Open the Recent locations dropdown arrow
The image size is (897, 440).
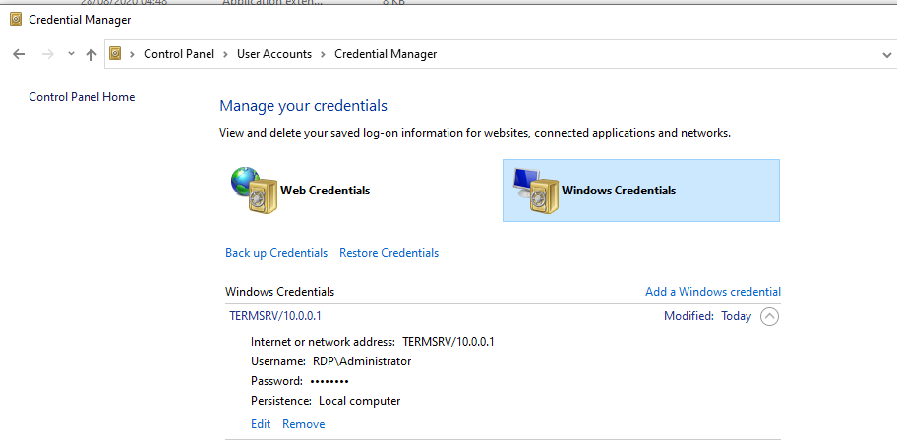(71, 54)
